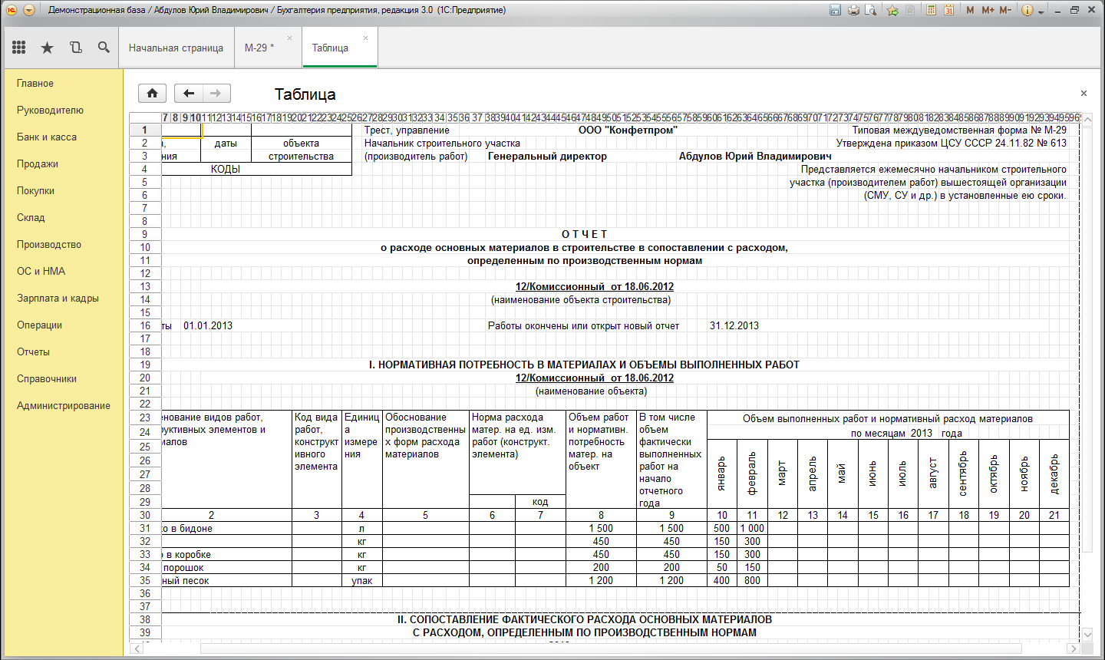Screen dimensions: 1105x660
Task: Click the декабрь column header
Action: coord(1054,474)
